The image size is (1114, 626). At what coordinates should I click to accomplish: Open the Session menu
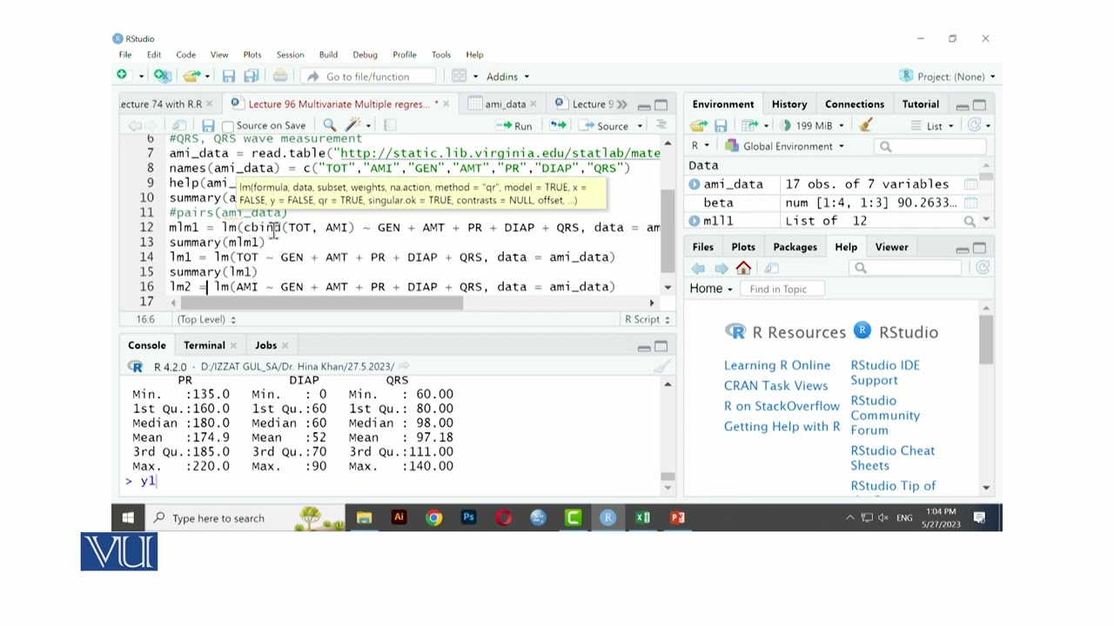pos(290,54)
